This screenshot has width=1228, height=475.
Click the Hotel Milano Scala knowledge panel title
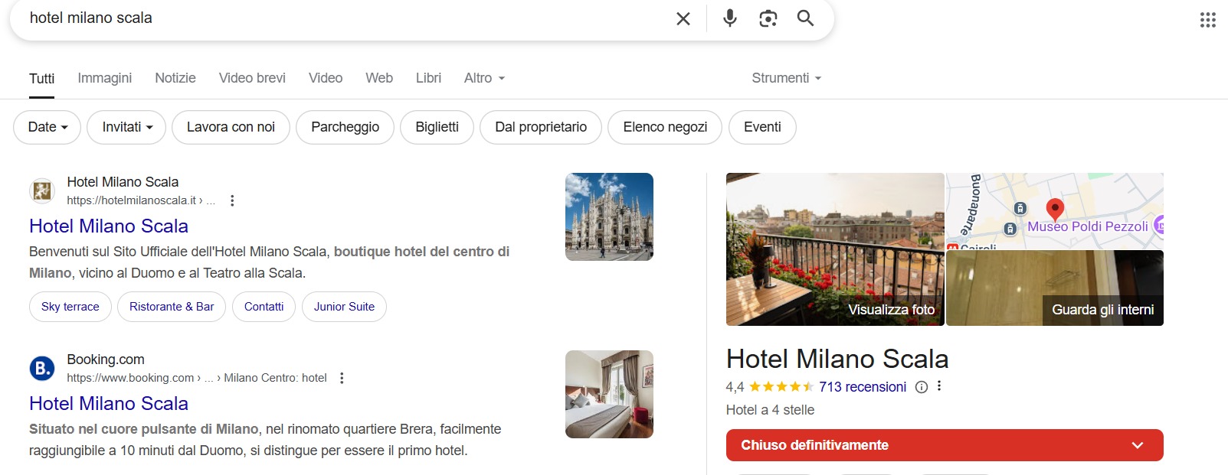tap(837, 359)
